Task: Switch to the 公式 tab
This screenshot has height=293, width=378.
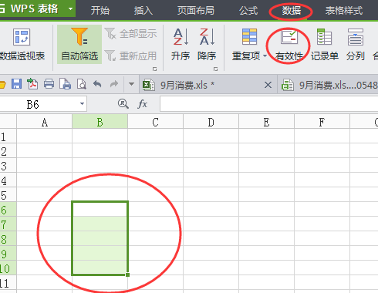Action: pos(248,11)
